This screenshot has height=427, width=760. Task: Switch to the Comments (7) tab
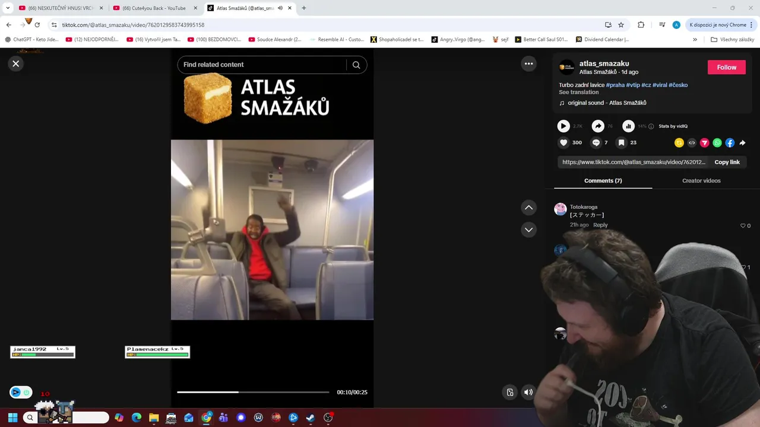(x=603, y=180)
